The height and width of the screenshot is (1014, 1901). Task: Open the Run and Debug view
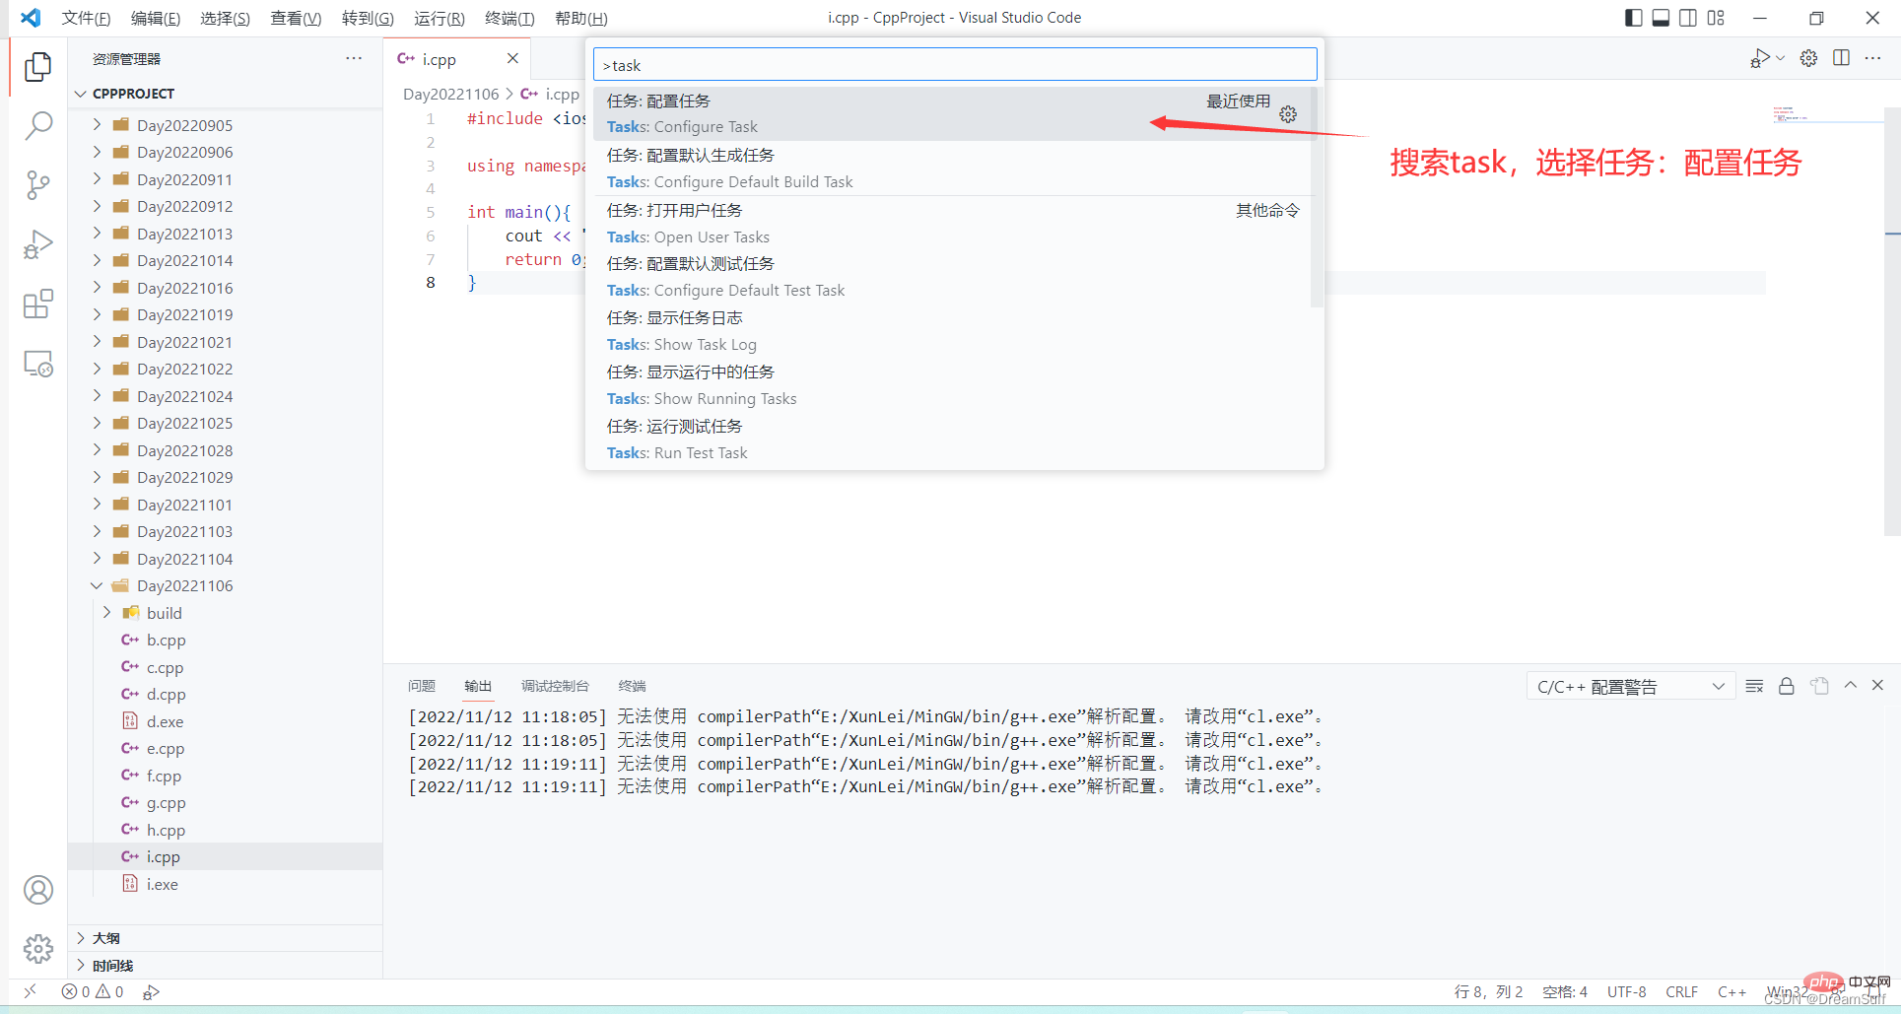click(x=38, y=244)
